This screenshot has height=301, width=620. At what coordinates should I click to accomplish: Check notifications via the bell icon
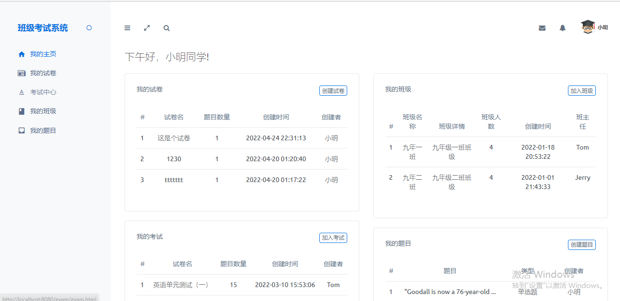(562, 28)
